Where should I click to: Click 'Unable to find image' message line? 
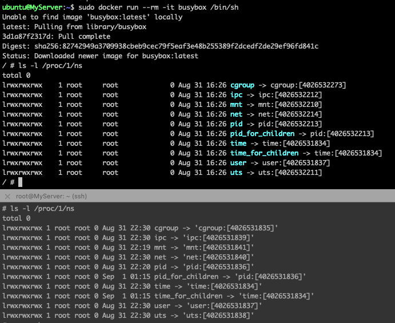pos(92,17)
